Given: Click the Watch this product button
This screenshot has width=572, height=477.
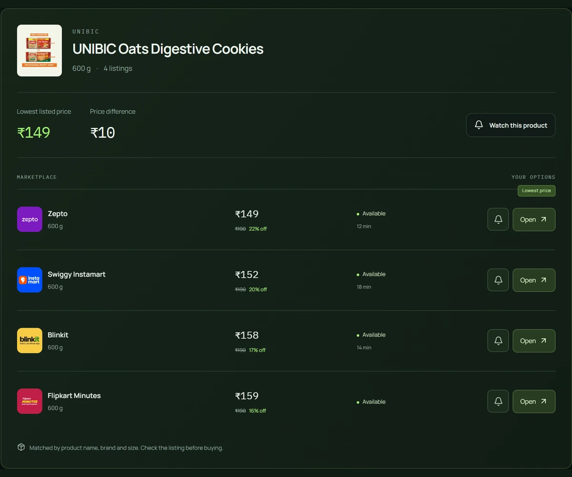Looking at the screenshot, I should point(511,125).
